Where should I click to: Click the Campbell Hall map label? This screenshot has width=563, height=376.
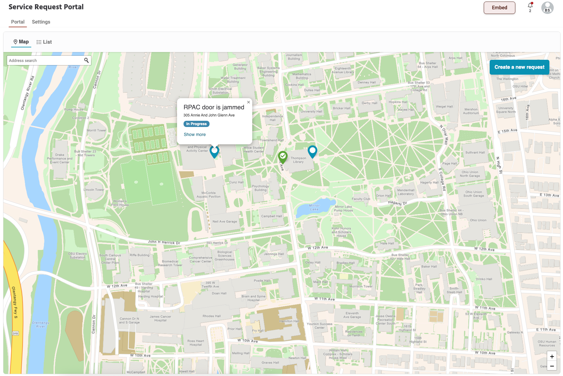(271, 216)
